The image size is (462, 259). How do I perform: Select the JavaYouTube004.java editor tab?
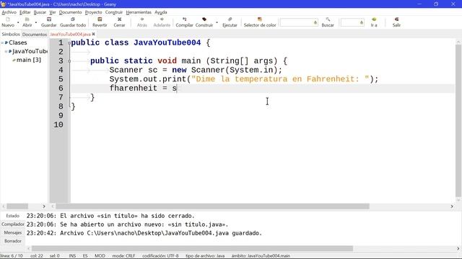[70, 35]
